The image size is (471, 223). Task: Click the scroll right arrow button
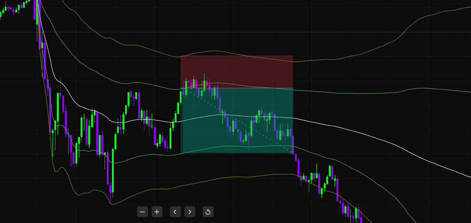tap(190, 212)
